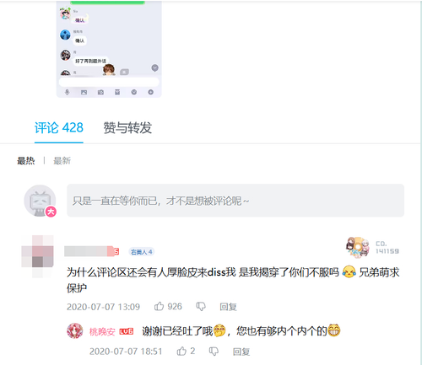
Task: Open the user avatar beside comment box
Action: point(40,201)
